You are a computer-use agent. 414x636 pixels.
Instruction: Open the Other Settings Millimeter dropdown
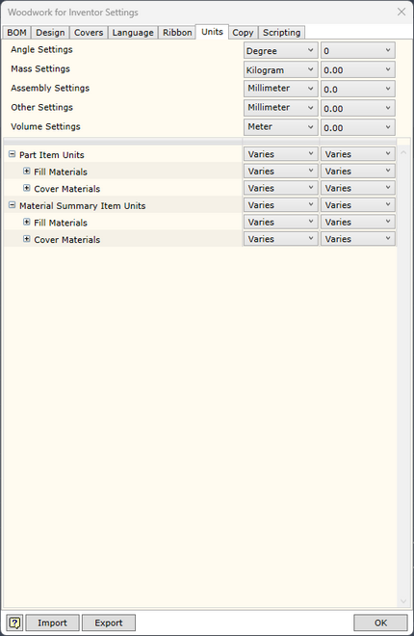[x=281, y=108]
